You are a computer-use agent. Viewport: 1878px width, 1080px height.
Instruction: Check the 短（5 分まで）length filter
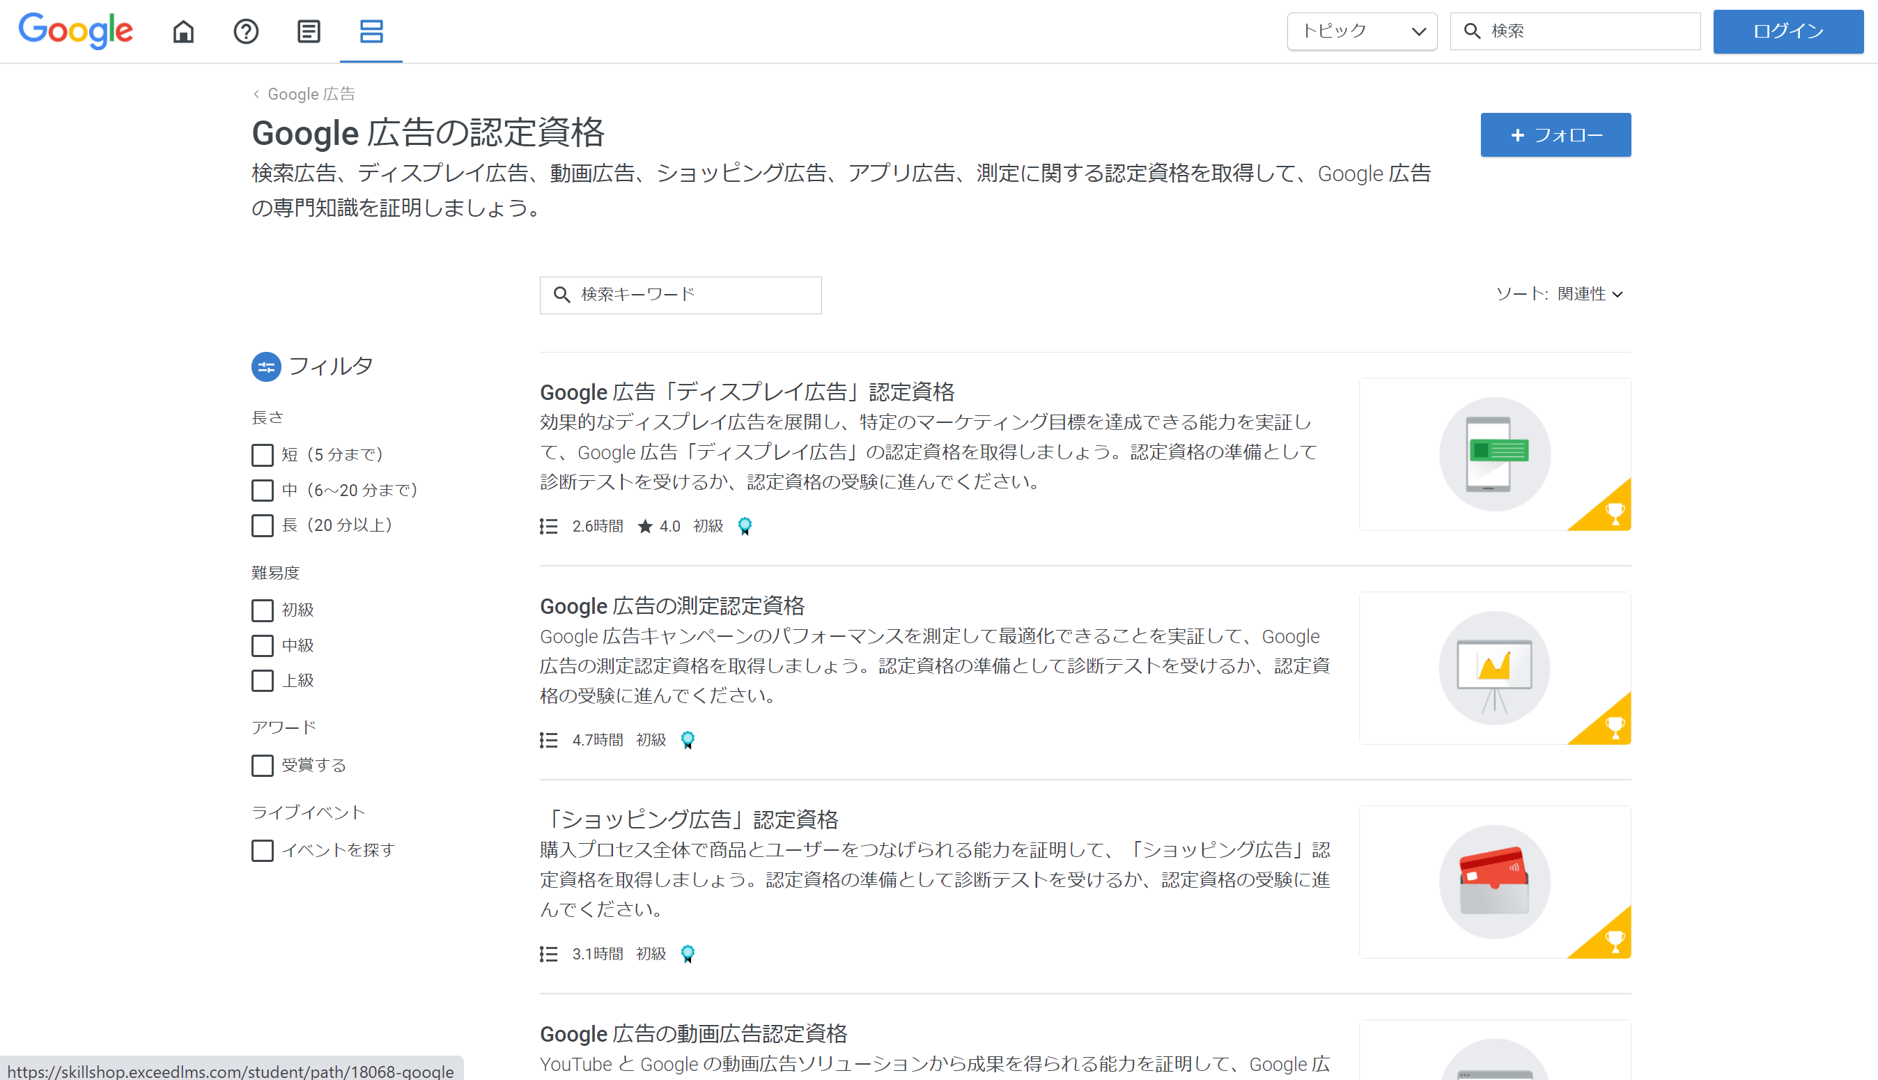(x=262, y=455)
